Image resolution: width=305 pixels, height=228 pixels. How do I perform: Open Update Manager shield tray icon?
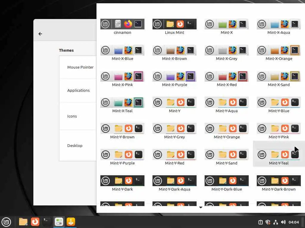click(268, 222)
